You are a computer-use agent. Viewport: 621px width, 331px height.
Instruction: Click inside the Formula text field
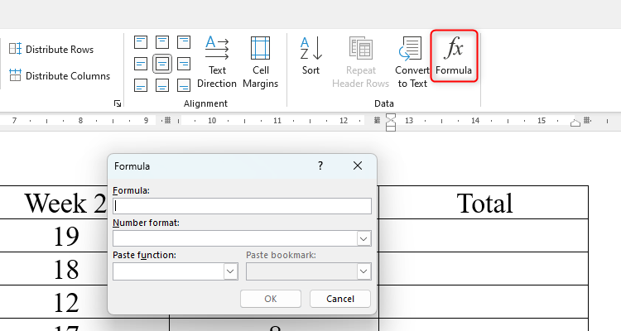coord(242,206)
